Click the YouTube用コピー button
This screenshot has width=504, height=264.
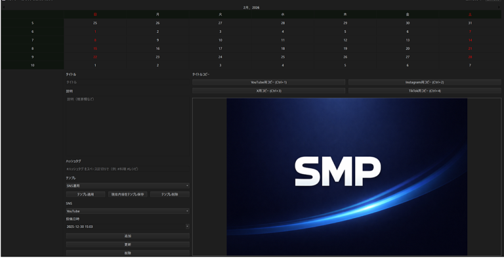[268, 82]
